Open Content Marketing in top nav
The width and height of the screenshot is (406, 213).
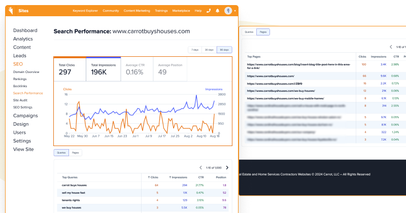[137, 11]
